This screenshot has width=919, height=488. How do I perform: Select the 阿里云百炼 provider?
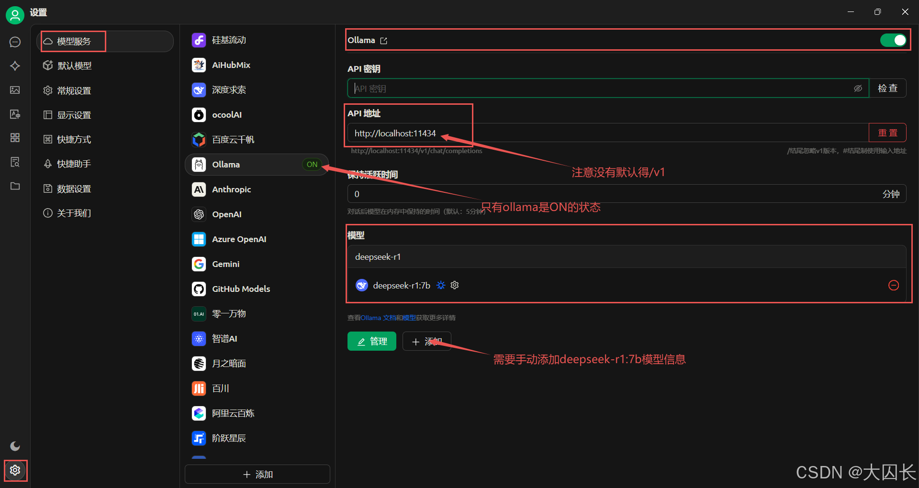tap(257, 413)
